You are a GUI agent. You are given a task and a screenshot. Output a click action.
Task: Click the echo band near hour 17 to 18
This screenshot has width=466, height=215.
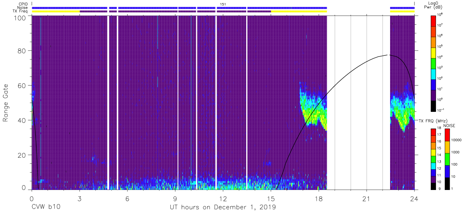tap(313, 110)
